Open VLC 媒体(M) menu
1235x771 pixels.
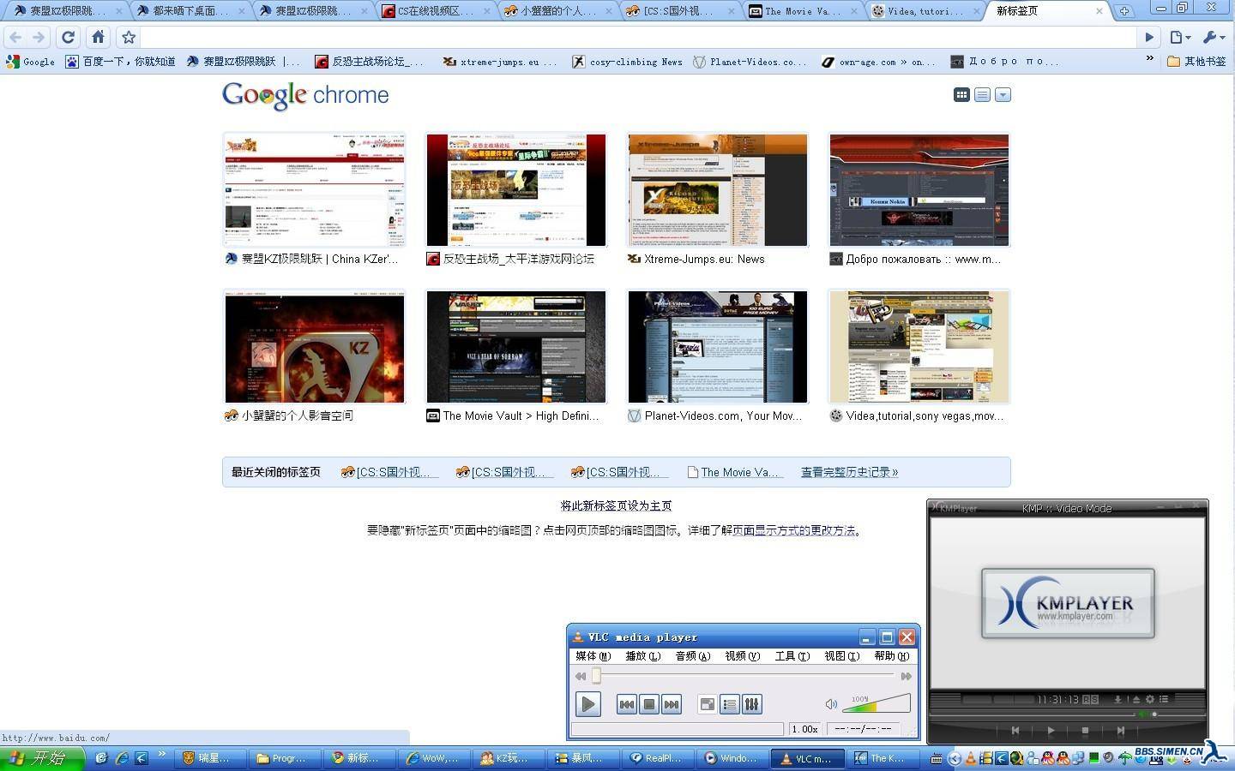pyautogui.click(x=593, y=656)
